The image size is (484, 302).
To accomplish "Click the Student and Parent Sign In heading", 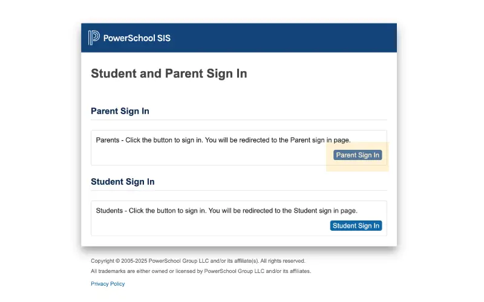I will tap(169, 74).
